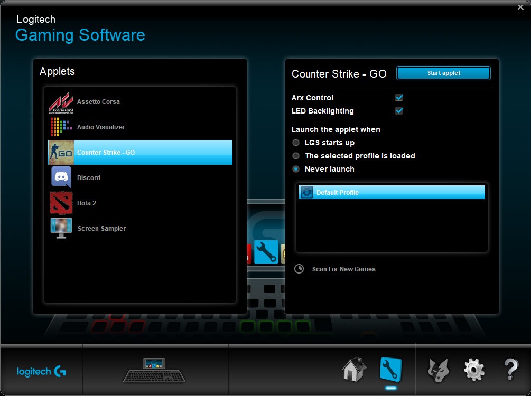Select the Default Profile row

[392, 192]
